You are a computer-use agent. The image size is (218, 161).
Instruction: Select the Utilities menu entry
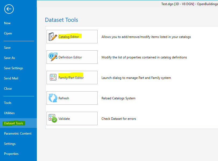click(9, 113)
